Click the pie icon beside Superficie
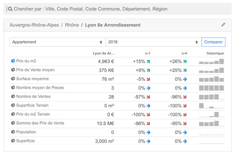 (x=13, y=141)
